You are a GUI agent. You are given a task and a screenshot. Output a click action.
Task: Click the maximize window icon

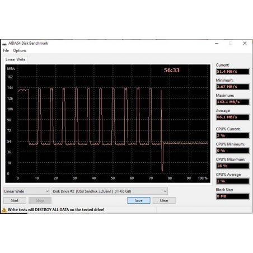point(231,43)
